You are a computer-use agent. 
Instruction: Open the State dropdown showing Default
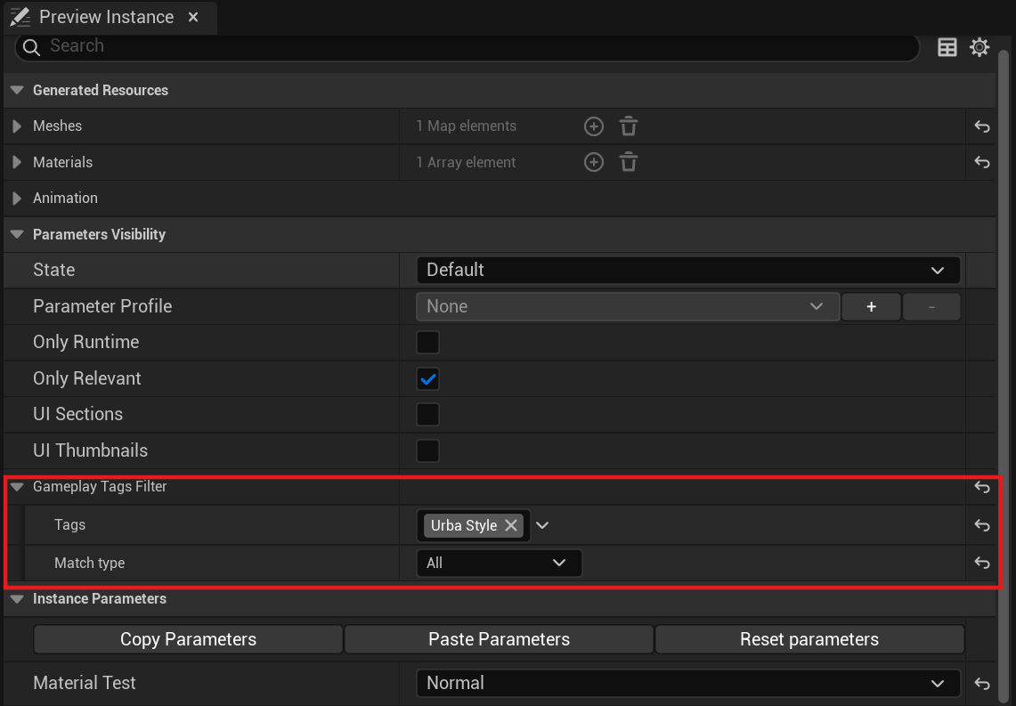[688, 270]
